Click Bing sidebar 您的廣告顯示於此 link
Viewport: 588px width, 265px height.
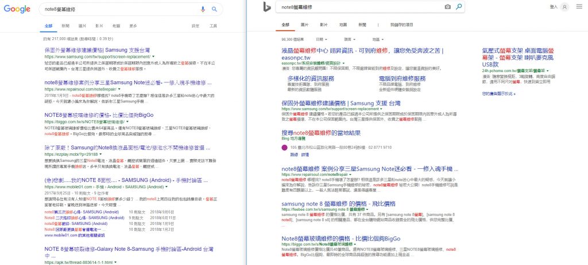click(498, 94)
